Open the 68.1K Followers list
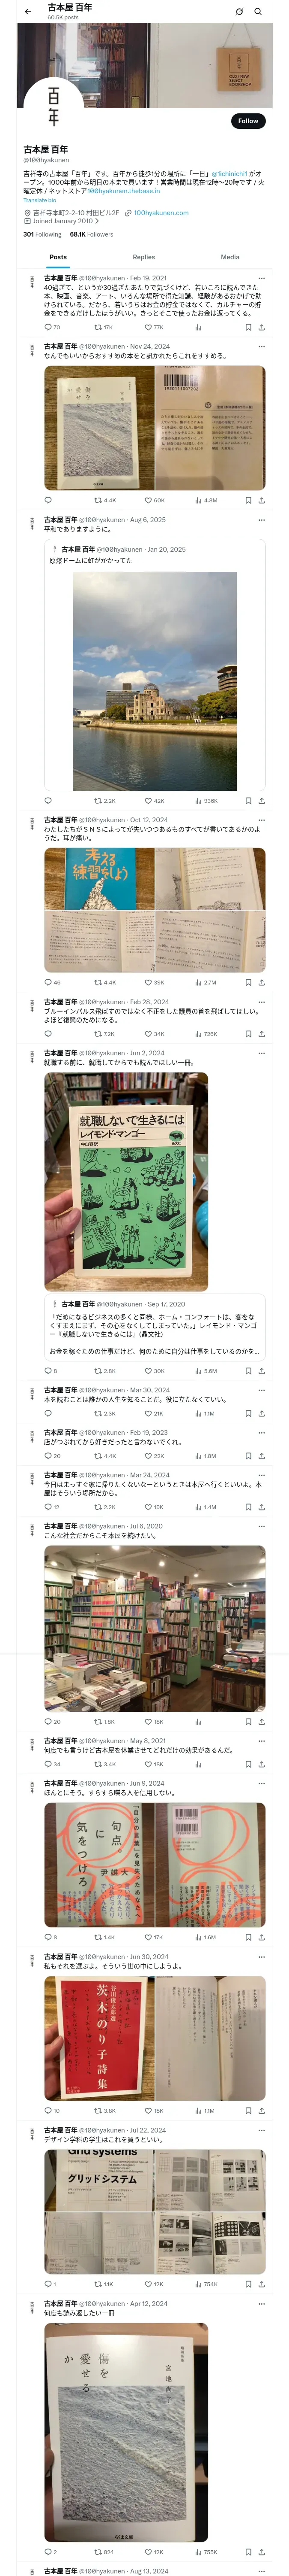The image size is (289, 2576). tap(91, 235)
